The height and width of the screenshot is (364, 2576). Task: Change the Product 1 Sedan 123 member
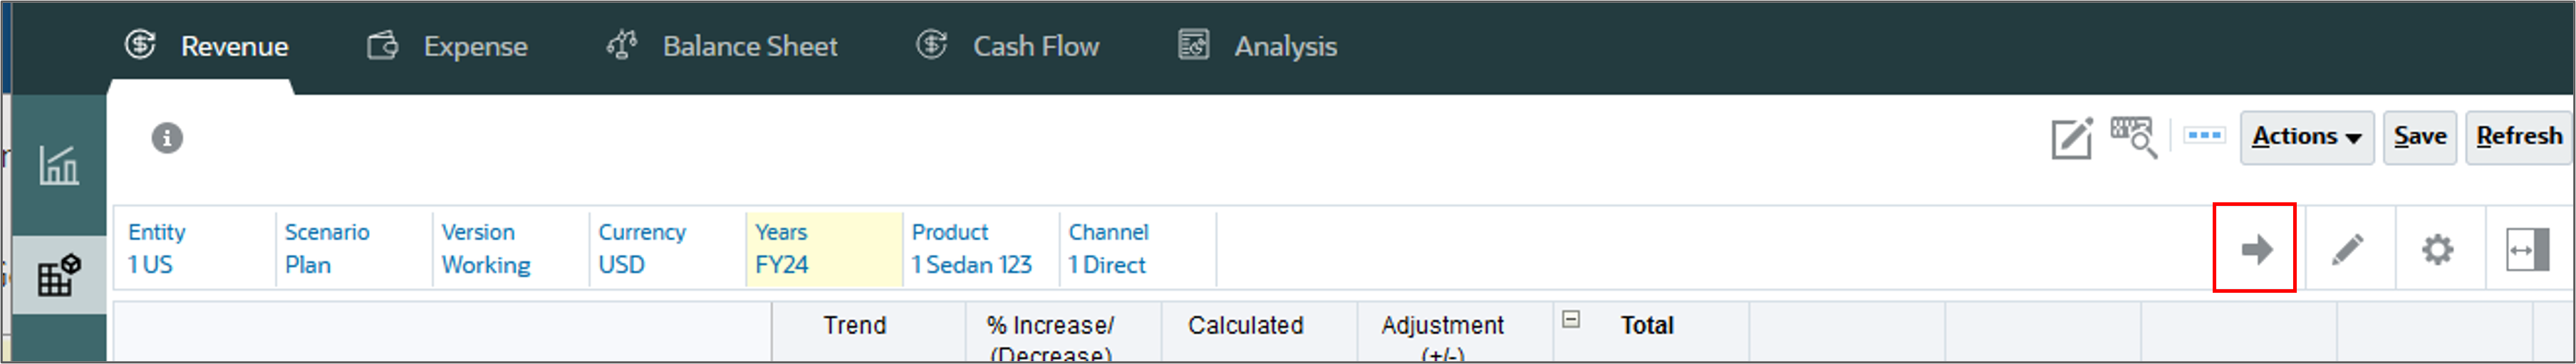tap(971, 265)
